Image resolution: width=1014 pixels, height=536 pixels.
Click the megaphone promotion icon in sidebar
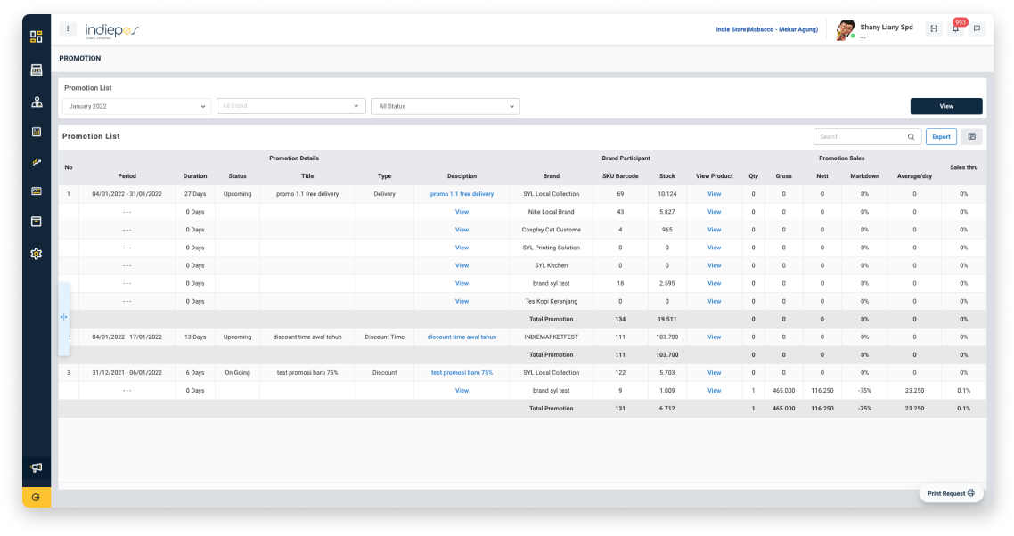click(37, 467)
